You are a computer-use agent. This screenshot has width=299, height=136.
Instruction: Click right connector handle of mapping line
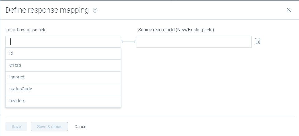pyautogui.click(x=135, y=42)
